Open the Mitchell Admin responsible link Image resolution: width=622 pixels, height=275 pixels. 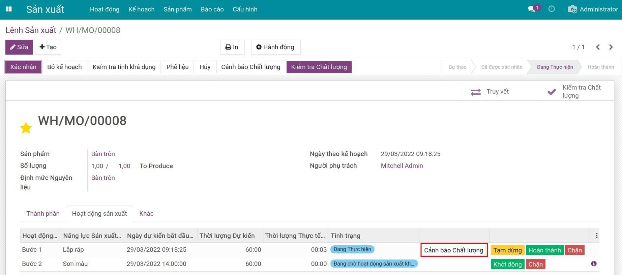click(x=402, y=165)
